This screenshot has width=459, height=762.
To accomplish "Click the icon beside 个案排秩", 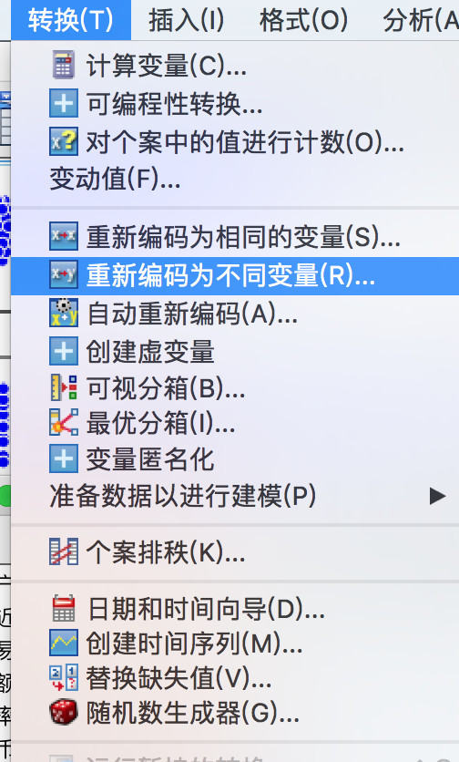I will [x=63, y=551].
